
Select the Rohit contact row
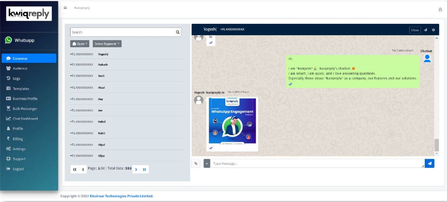(127, 133)
